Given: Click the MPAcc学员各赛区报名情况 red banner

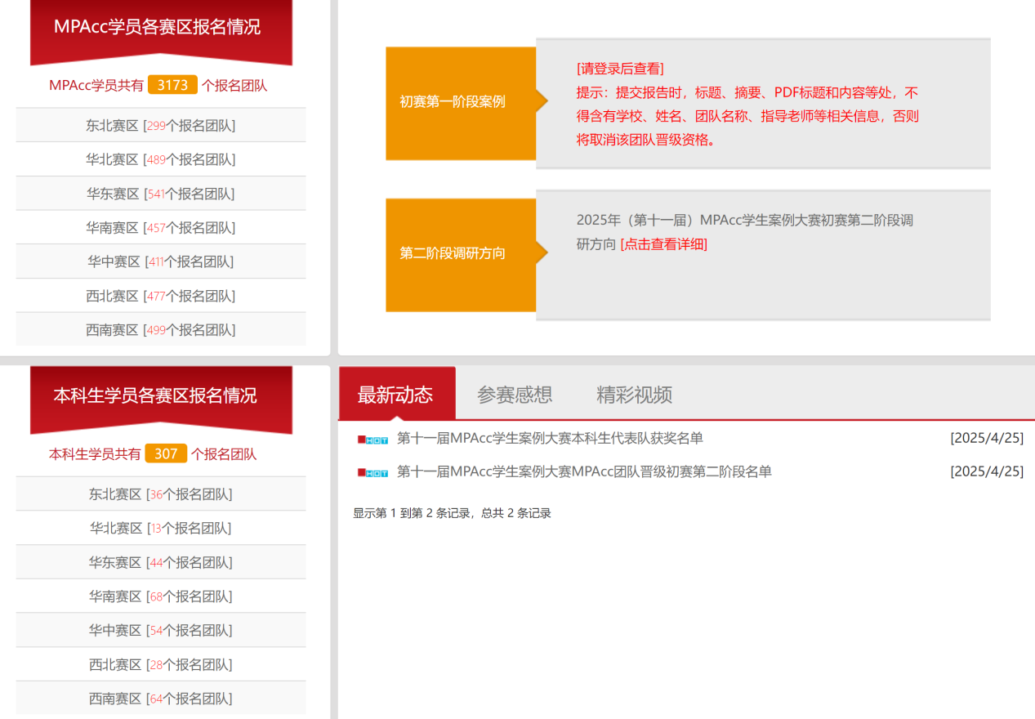Looking at the screenshot, I should pyautogui.click(x=158, y=27).
